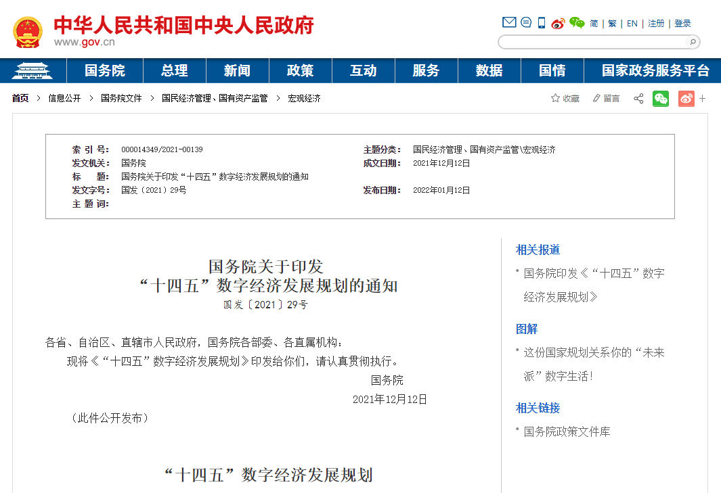This screenshot has width=721, height=493.
Task: Go to 国务院文件 in breadcrumb
Action: pyautogui.click(x=121, y=98)
